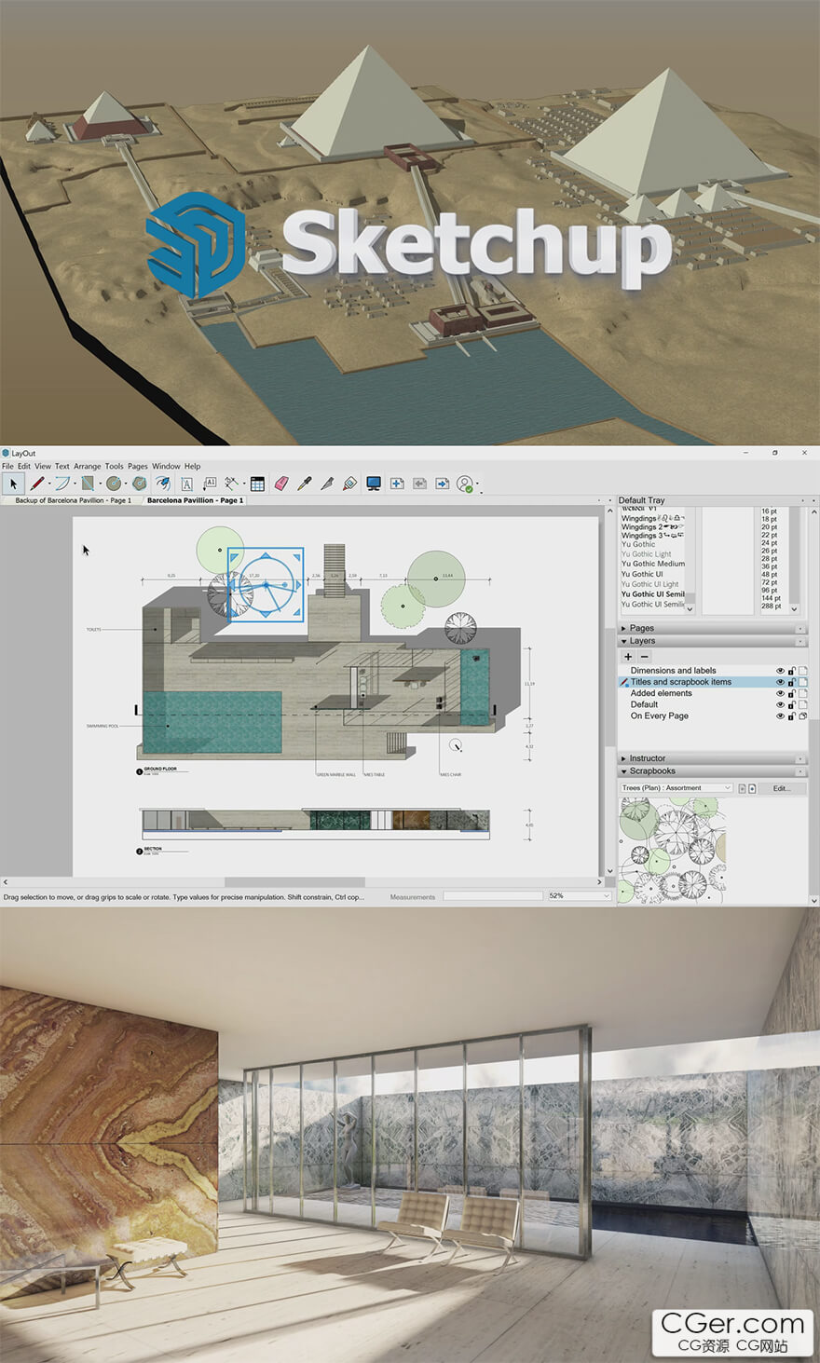Screen dimensions: 820x1363
Task: Add a new page
Action: pos(396,484)
